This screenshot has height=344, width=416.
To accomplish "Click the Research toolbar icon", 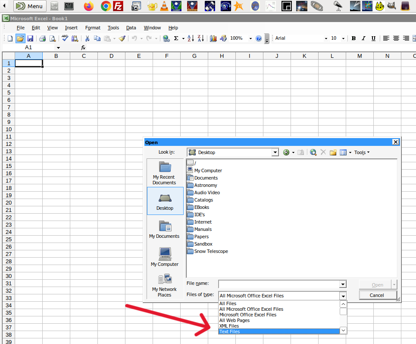I will coord(75,38).
